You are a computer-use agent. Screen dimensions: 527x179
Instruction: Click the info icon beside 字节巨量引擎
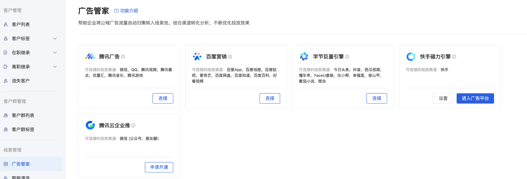[347, 57]
